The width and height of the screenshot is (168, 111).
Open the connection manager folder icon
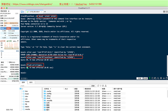(x=22, y=12)
